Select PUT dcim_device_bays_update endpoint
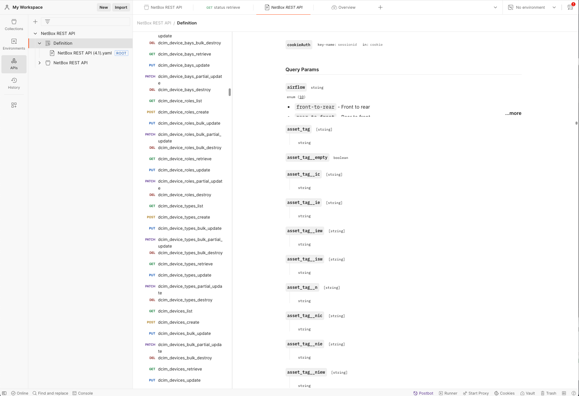Viewport: 579px width, 396px height. tap(185, 65)
